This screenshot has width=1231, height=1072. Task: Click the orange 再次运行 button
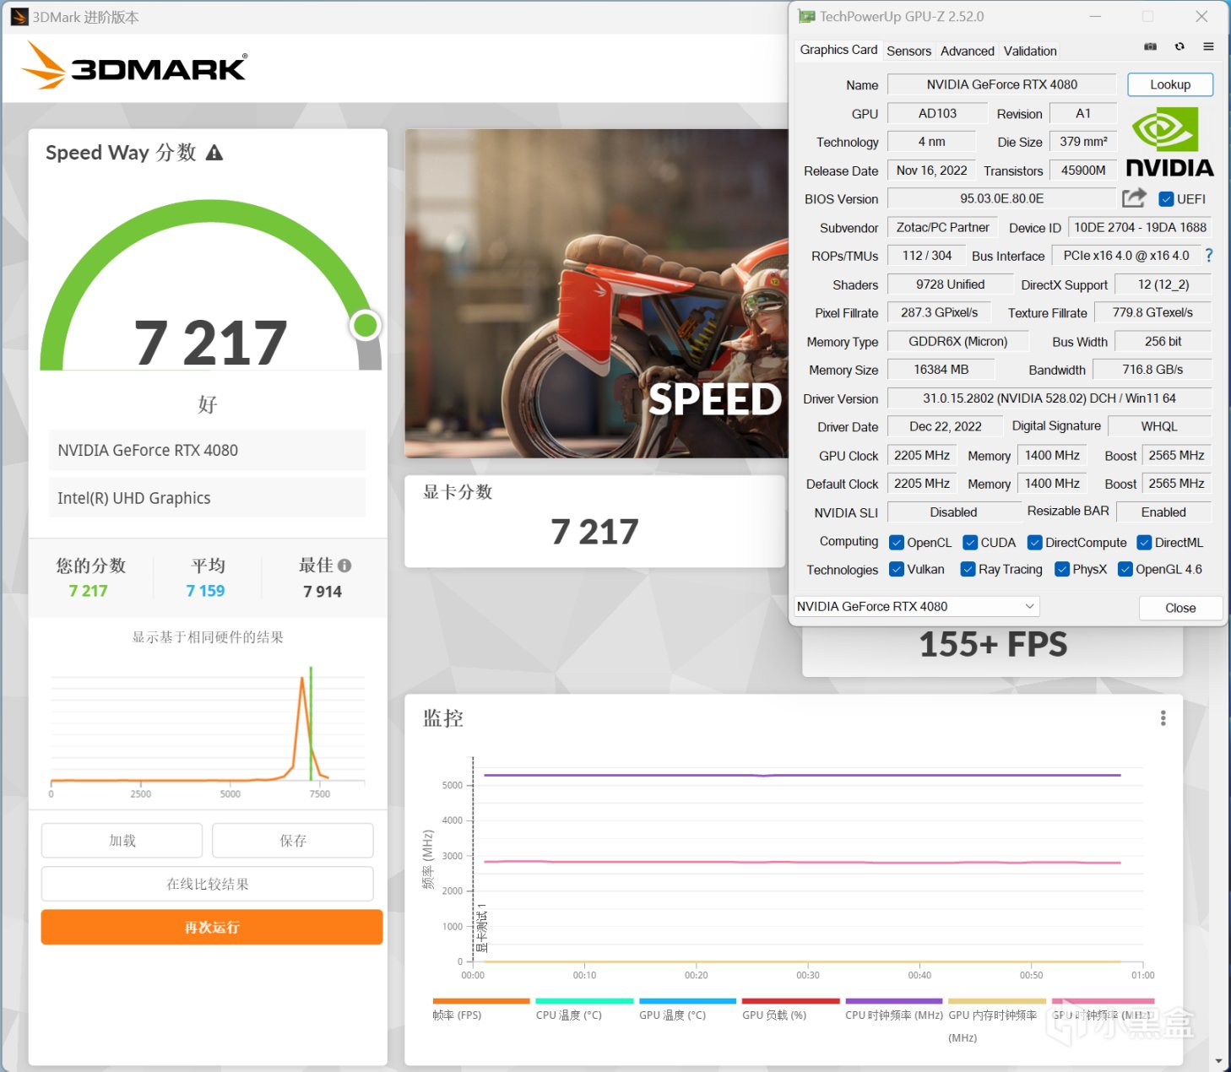coord(212,927)
